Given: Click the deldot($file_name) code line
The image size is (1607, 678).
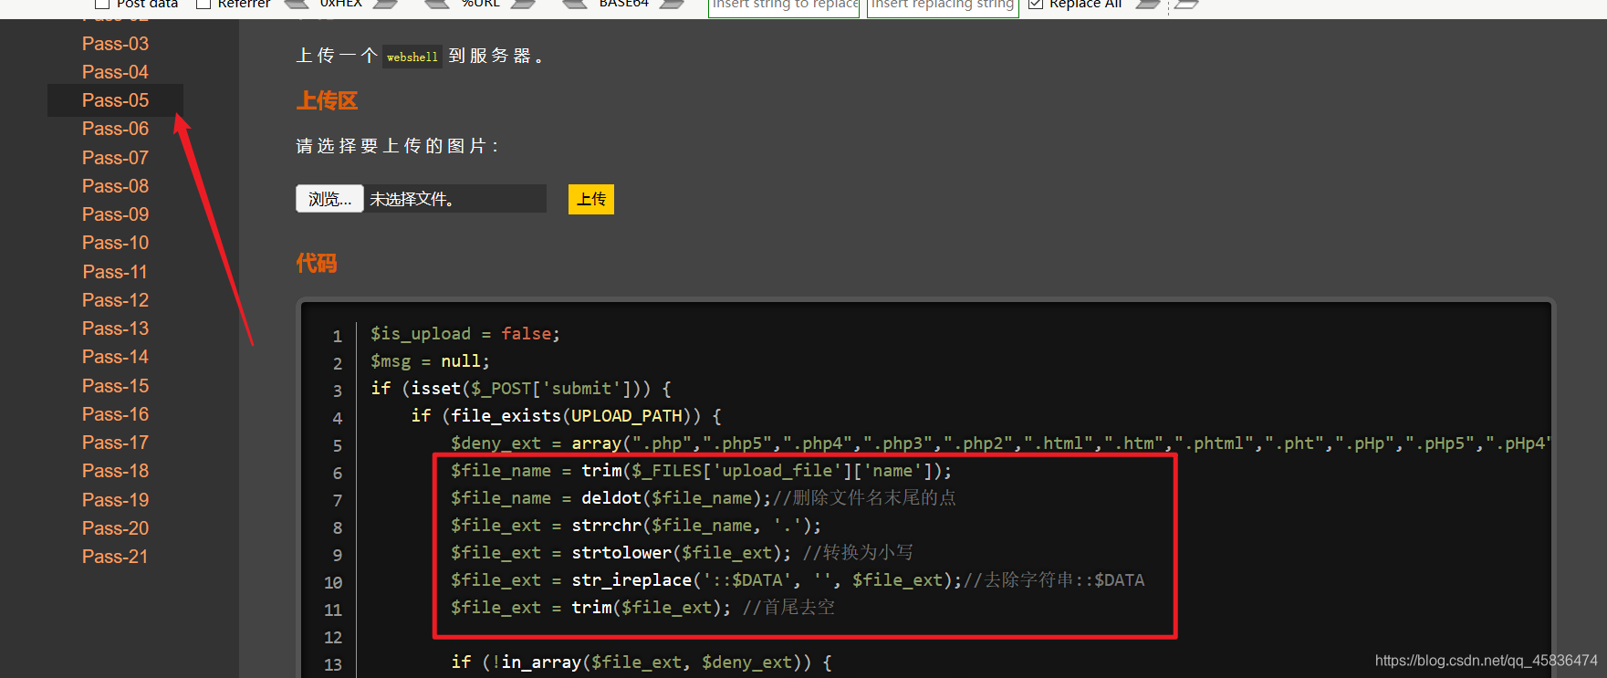Looking at the screenshot, I should click(704, 498).
